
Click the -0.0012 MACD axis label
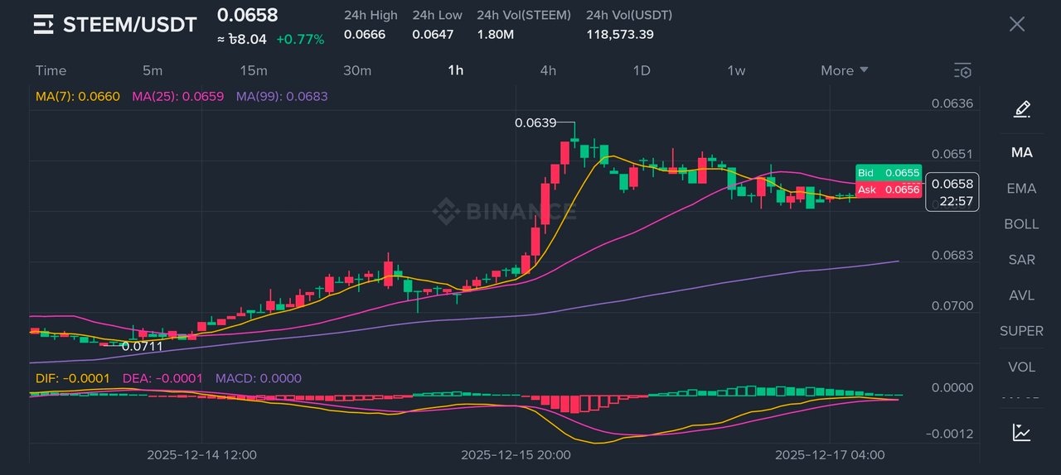tap(950, 434)
